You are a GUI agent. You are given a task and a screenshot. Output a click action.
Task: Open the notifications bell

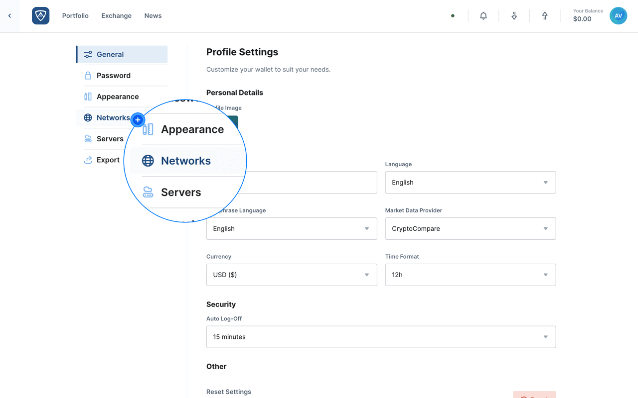click(483, 16)
